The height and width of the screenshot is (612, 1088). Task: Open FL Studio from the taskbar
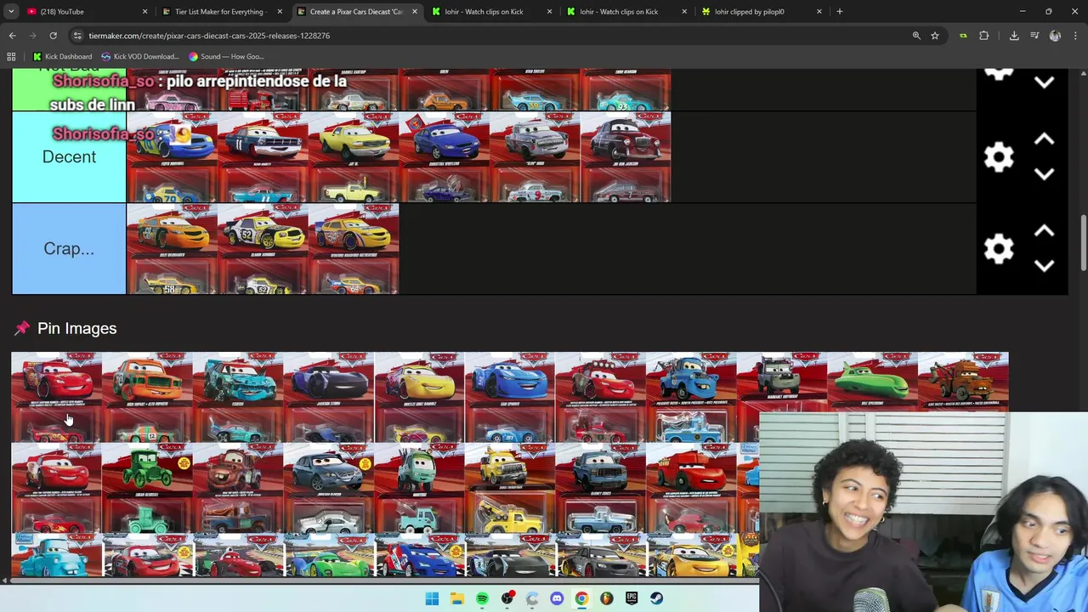606,598
